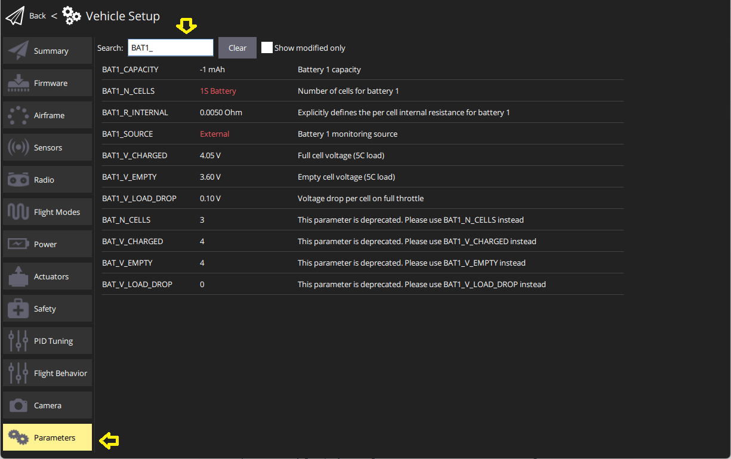Open Airframe configuration via its icon
The width and height of the screenshot is (731, 459).
coord(18,115)
